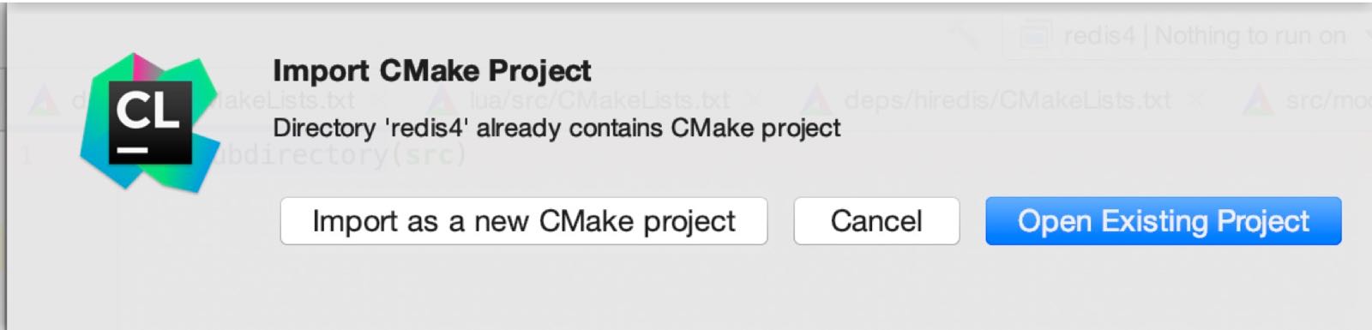1372x330 pixels.
Task: Click the run configuration icon beside redis4
Action: pos(1036,36)
